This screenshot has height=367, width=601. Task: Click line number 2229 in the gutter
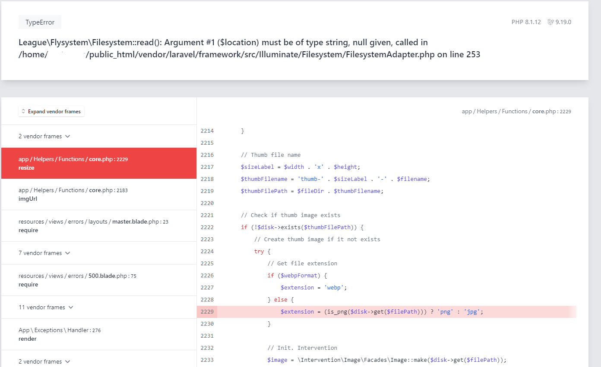(x=207, y=311)
